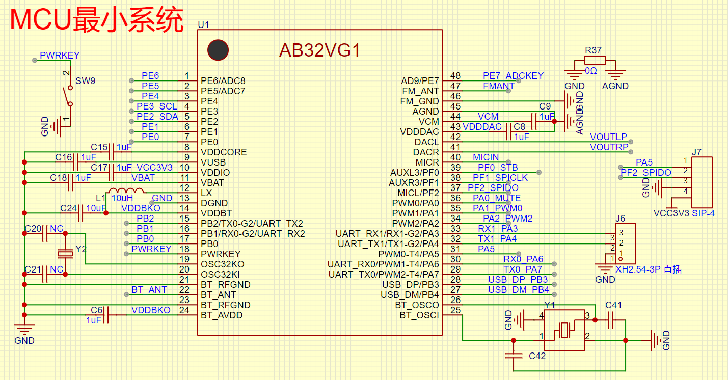Select capacitor C15 symbol

[x=111, y=152]
